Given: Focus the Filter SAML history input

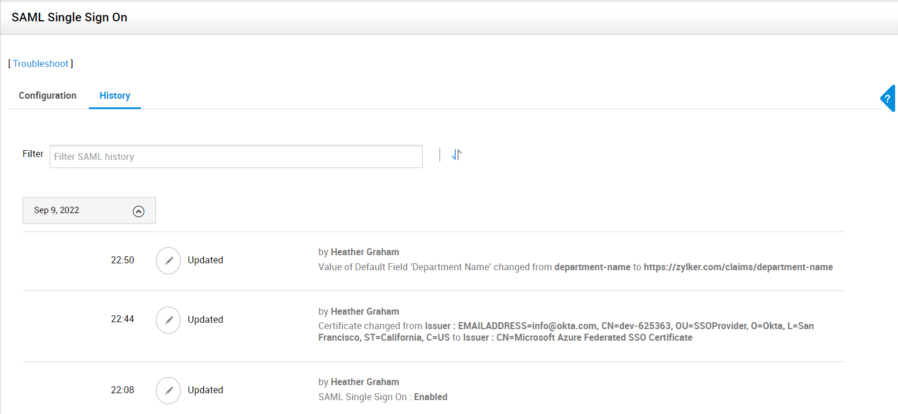Looking at the screenshot, I should pos(236,156).
